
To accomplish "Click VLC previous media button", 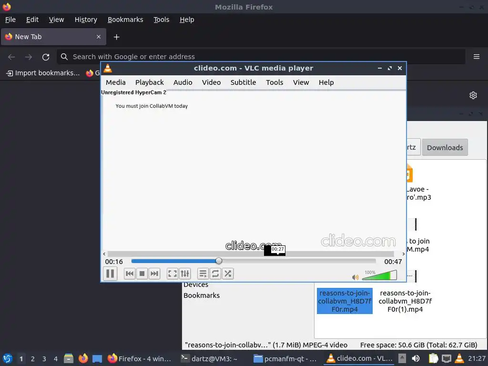I will [x=130, y=274].
